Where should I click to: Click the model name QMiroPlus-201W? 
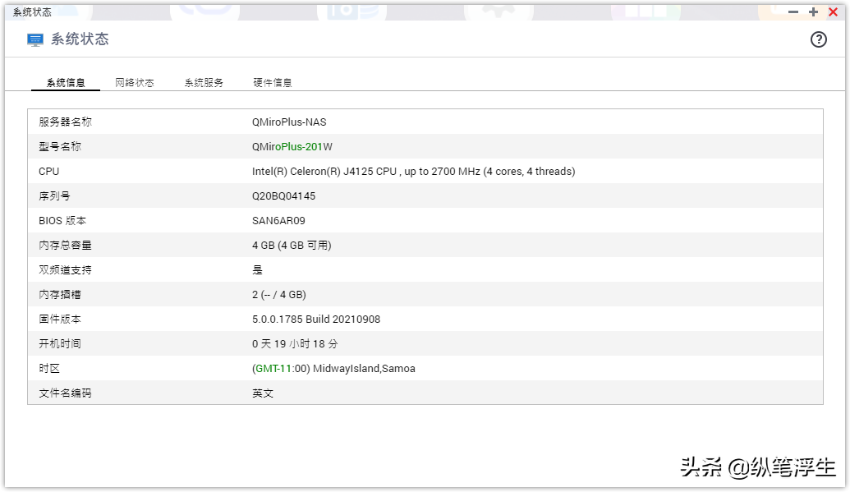coord(292,146)
